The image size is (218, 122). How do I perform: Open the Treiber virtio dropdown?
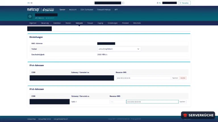119,49
